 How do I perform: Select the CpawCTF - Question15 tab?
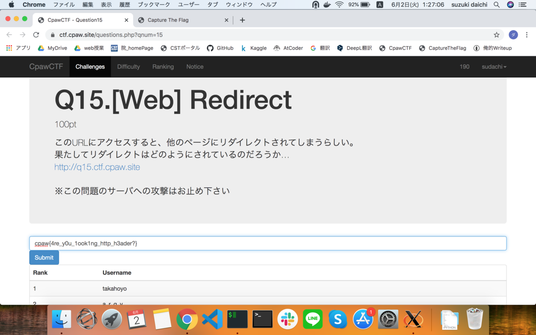[x=83, y=20]
